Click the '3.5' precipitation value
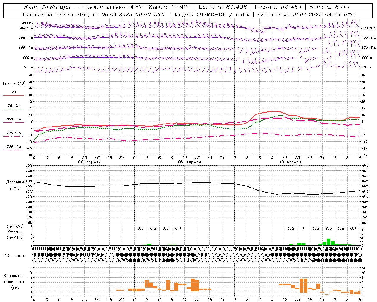Screen dimensions: 377x302 pyautogui.click(x=328, y=229)
